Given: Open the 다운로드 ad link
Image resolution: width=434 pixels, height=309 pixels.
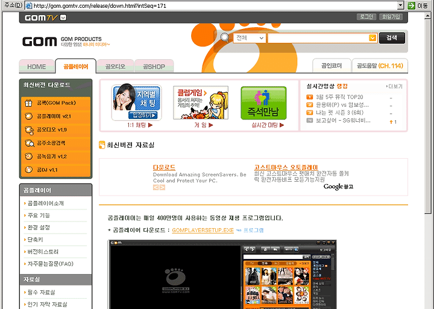Looking at the screenshot, I should (164, 167).
